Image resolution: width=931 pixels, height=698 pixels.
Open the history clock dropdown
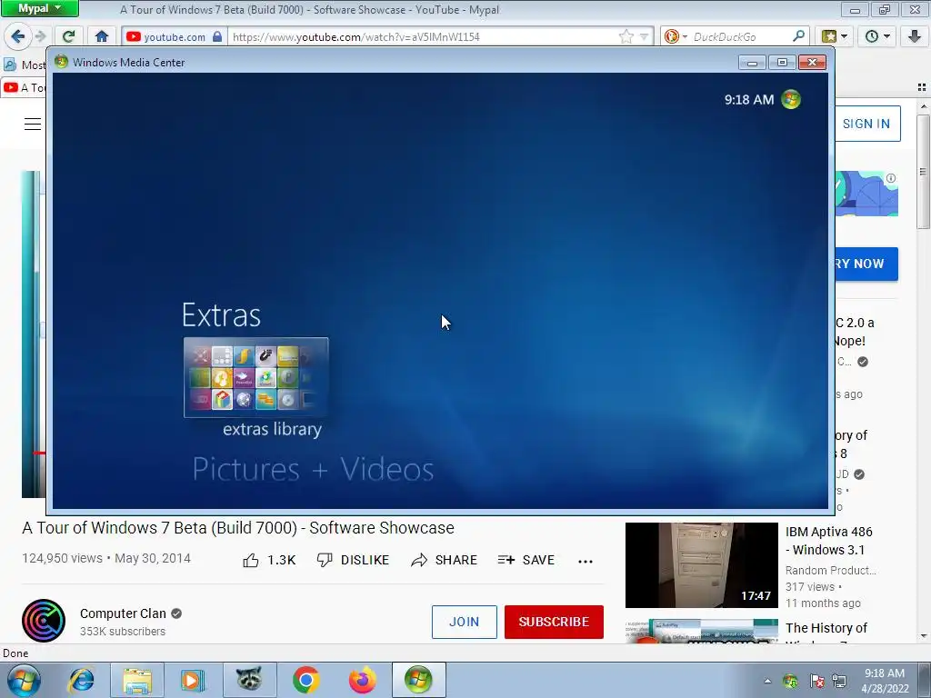[877, 36]
